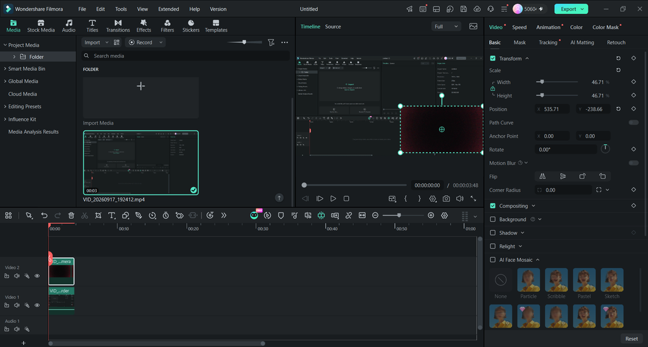
Task: Open the Effects panel
Action: click(144, 26)
